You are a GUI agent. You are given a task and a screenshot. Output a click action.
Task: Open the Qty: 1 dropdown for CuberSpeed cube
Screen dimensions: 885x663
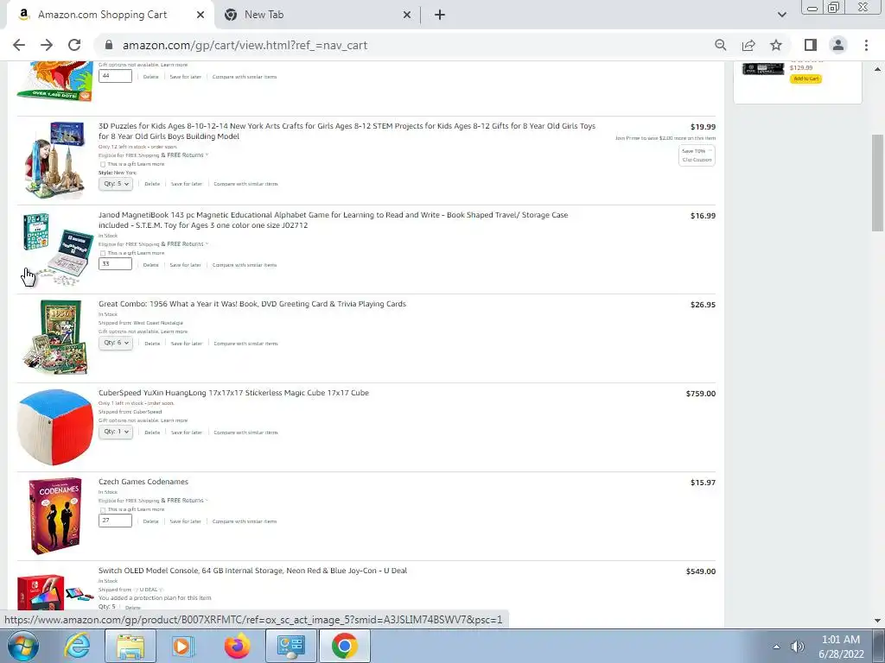coord(116,432)
